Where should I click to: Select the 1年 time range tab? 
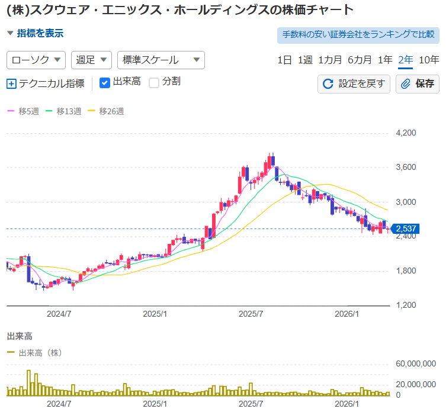pyautogui.click(x=385, y=60)
